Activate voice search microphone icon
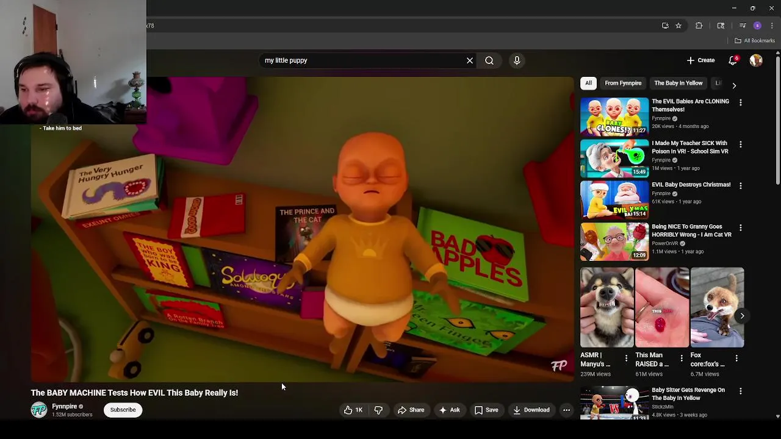This screenshot has width=781, height=439. [x=517, y=60]
